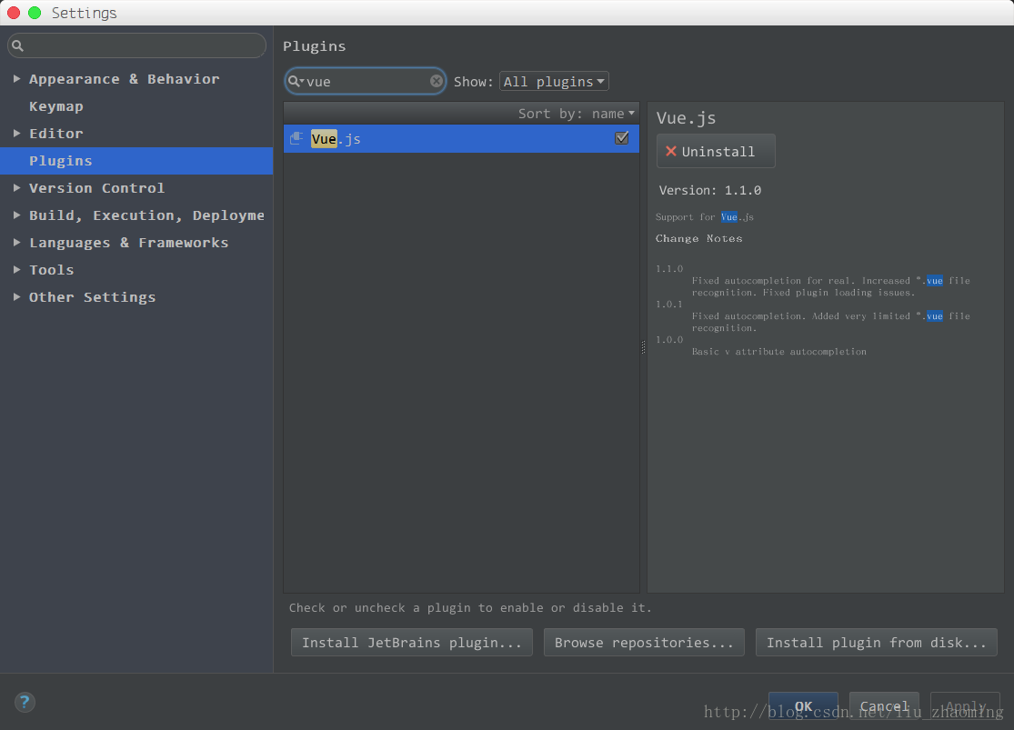
Task: Click Install JetBrains plugin button
Action: (411, 642)
